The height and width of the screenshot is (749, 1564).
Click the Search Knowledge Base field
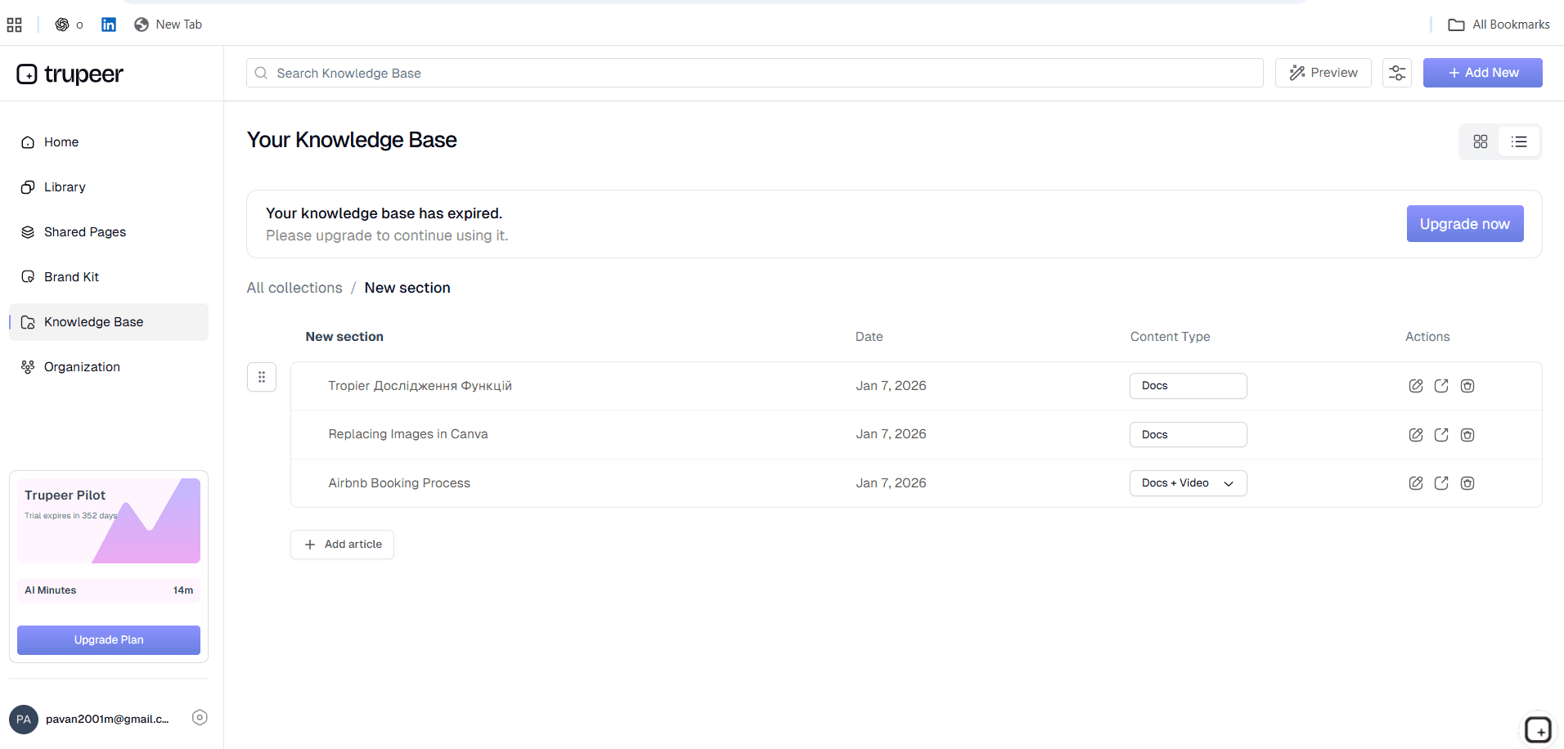(x=754, y=73)
